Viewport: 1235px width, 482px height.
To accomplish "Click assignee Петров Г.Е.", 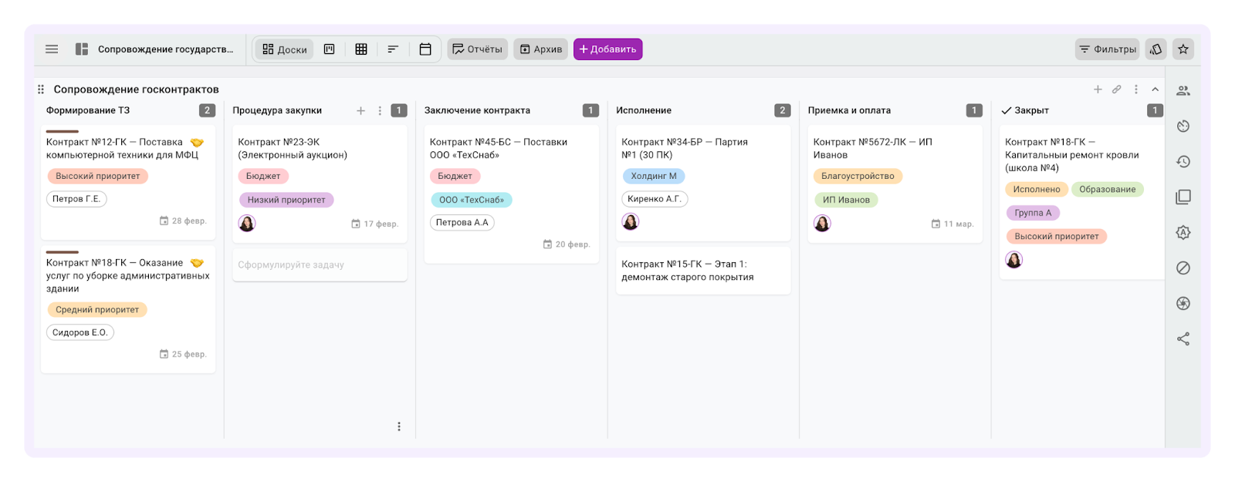I will click(x=76, y=199).
